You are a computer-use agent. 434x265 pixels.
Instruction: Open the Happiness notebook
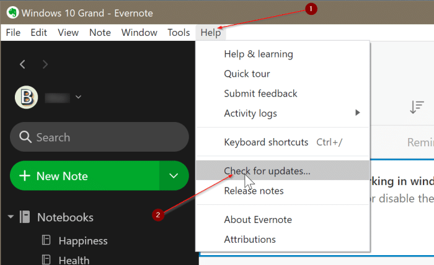pyautogui.click(x=83, y=241)
